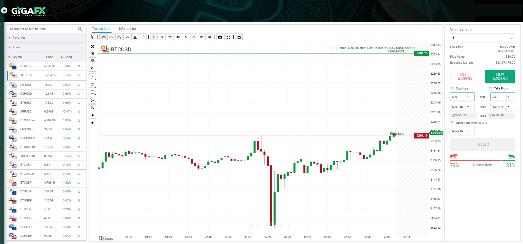523x244 pixels.
Task: Select the line chart type icon
Action: coord(127,37)
